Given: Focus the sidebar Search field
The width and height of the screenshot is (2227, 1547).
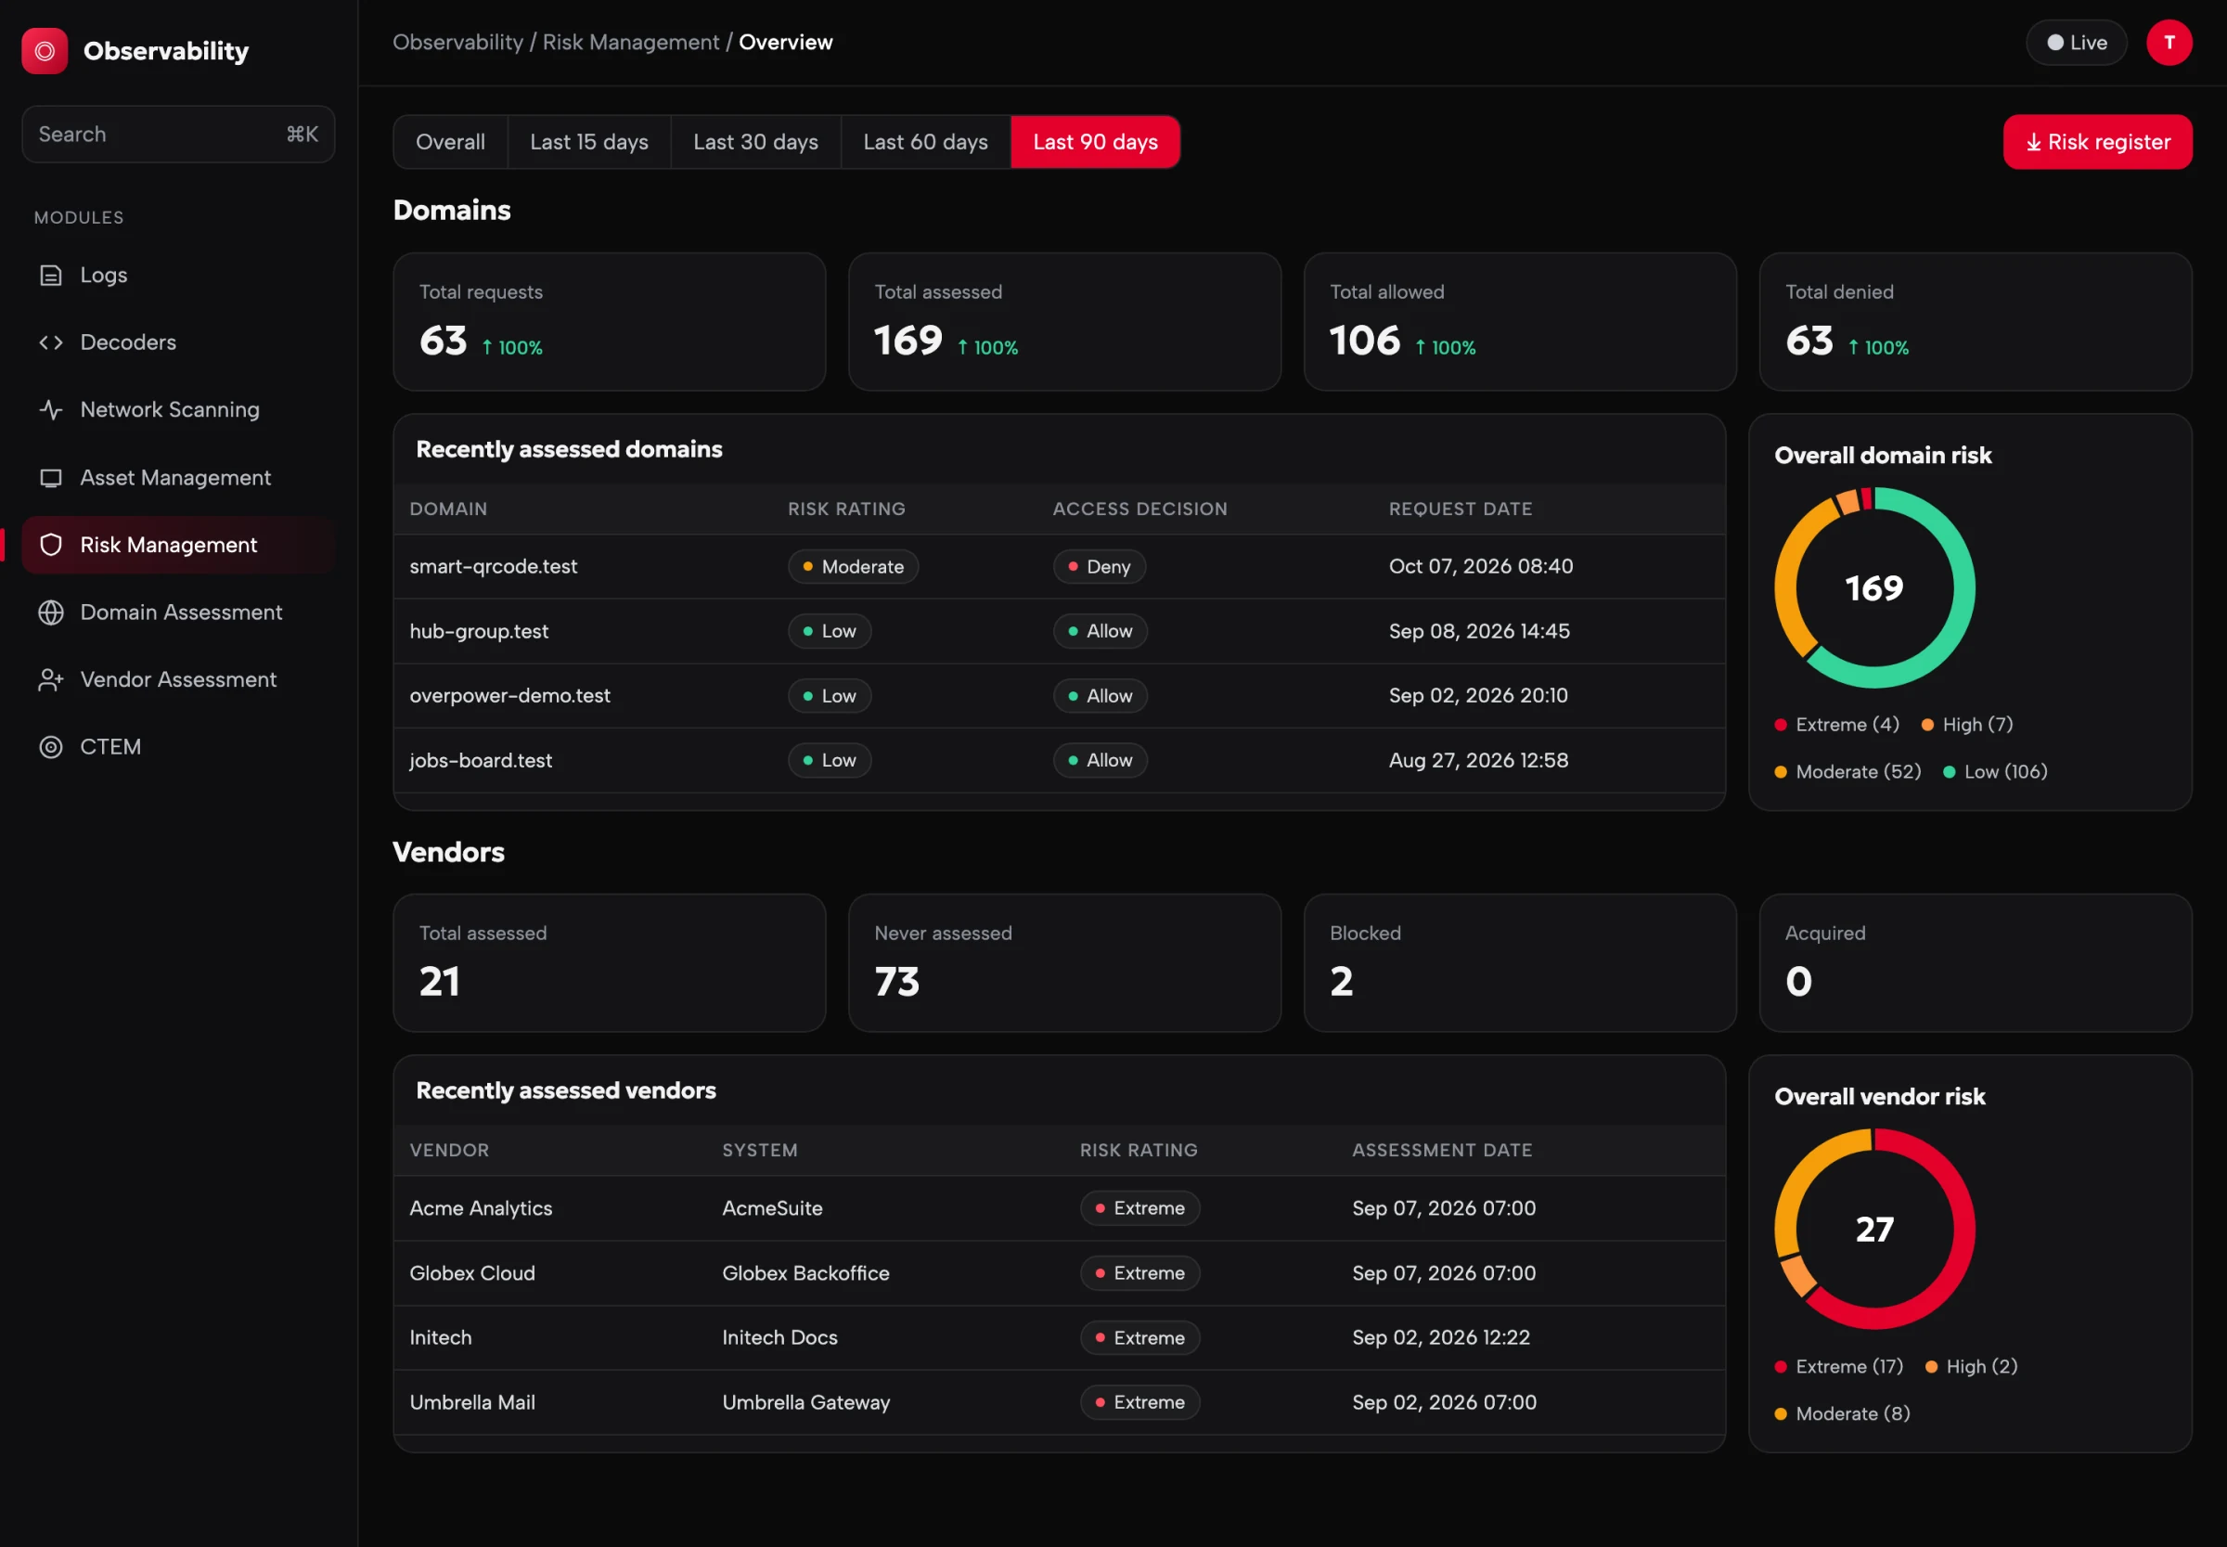Looking at the screenshot, I should [x=178, y=134].
